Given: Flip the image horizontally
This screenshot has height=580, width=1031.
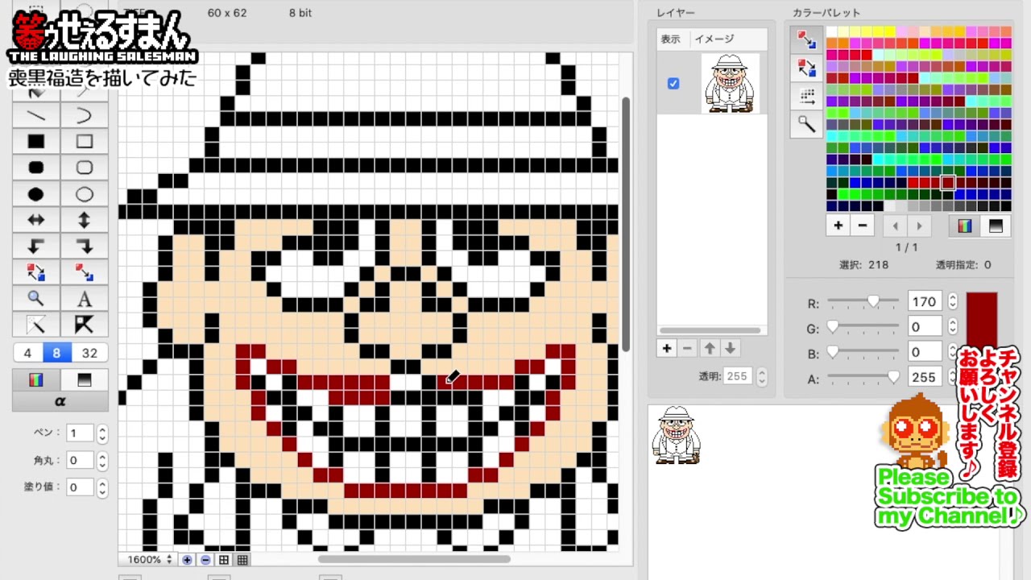Looking at the screenshot, I should pos(36,220).
